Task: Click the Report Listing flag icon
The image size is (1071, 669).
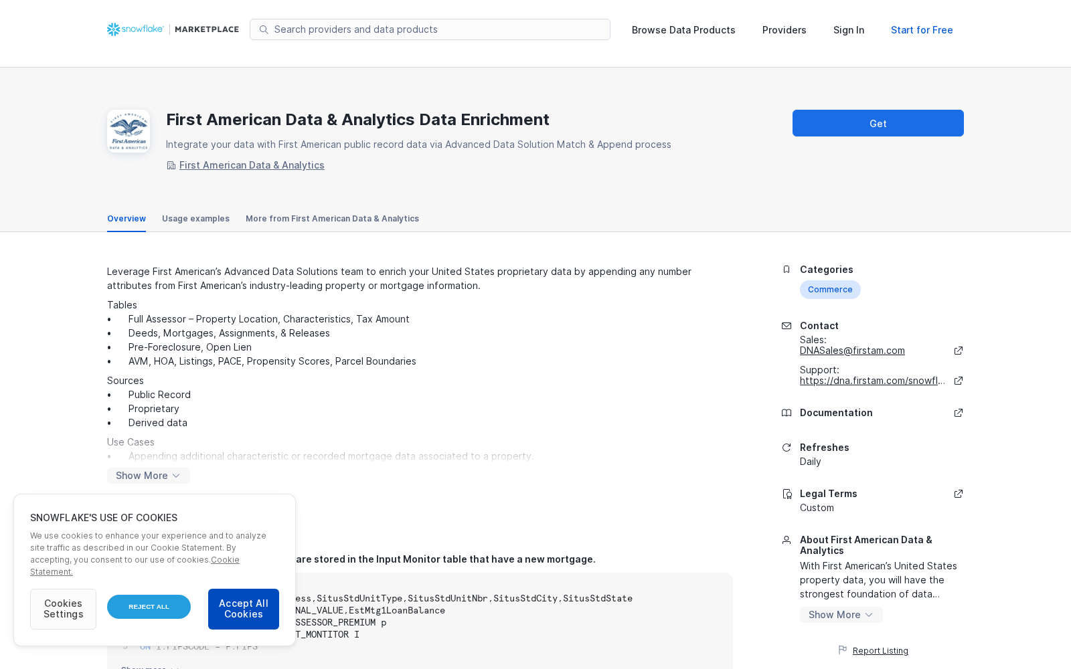Action: click(x=843, y=650)
